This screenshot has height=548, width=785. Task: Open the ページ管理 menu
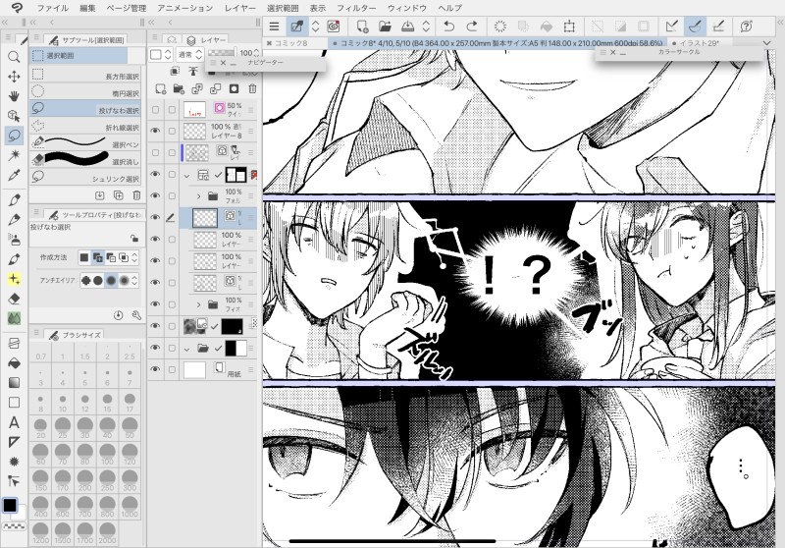pyautogui.click(x=127, y=8)
